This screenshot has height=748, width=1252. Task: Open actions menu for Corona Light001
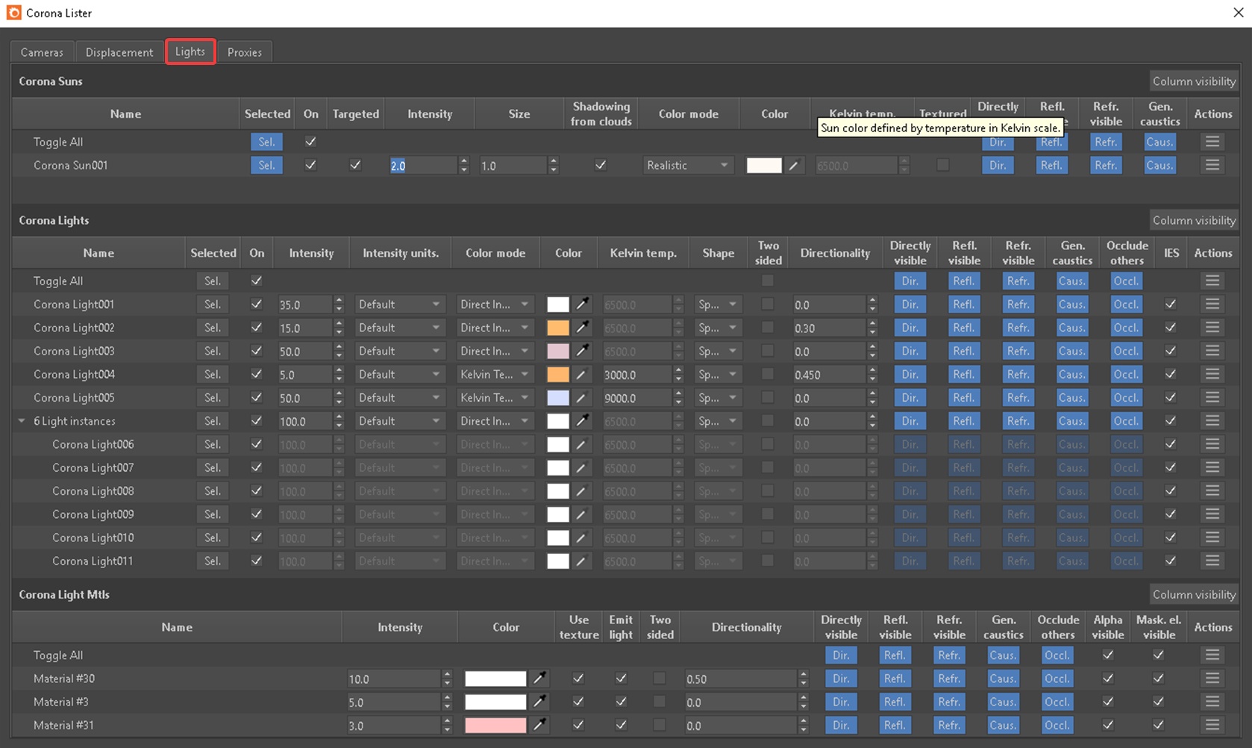pos(1212,305)
